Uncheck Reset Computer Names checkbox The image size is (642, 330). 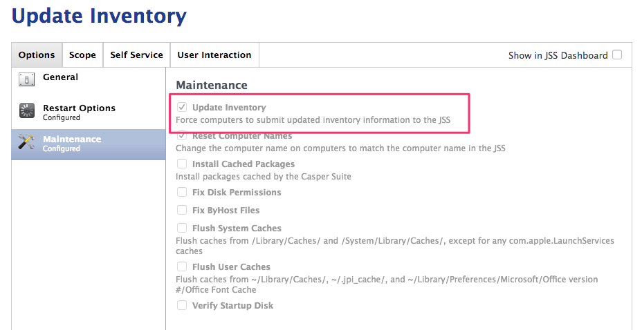tap(182, 135)
